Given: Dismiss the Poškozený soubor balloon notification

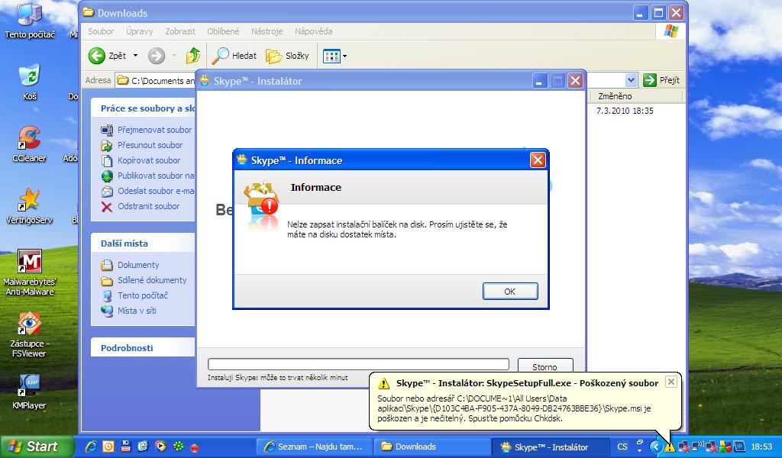Looking at the screenshot, I should (671, 382).
